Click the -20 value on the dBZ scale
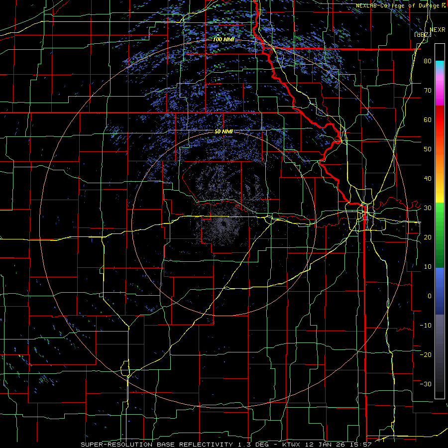This screenshot has width=448, height=448. 426,354
